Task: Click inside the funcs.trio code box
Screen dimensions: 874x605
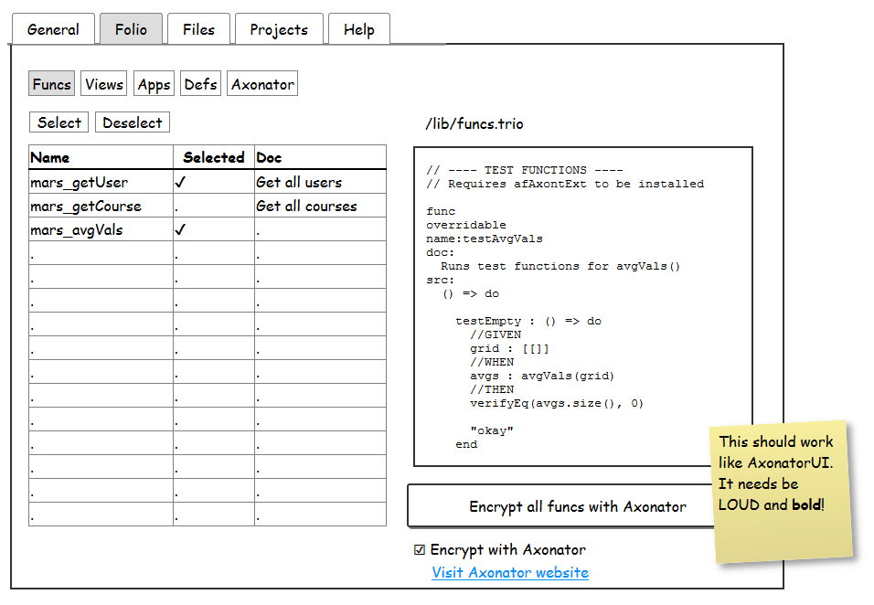Action: [x=583, y=306]
